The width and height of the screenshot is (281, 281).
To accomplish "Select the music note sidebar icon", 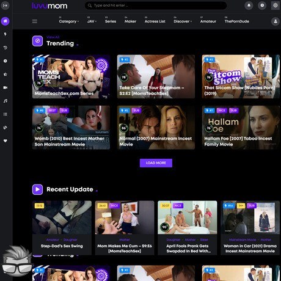I will [5, 101].
